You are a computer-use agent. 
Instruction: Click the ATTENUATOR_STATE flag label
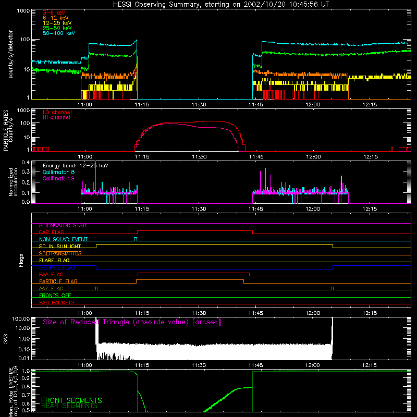(63, 226)
